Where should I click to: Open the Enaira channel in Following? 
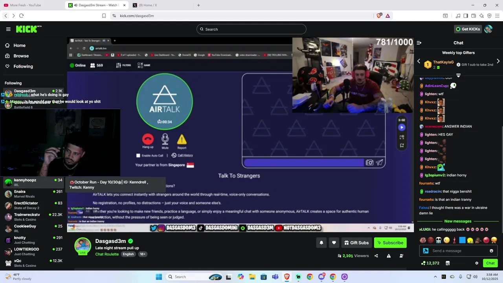pos(33,194)
